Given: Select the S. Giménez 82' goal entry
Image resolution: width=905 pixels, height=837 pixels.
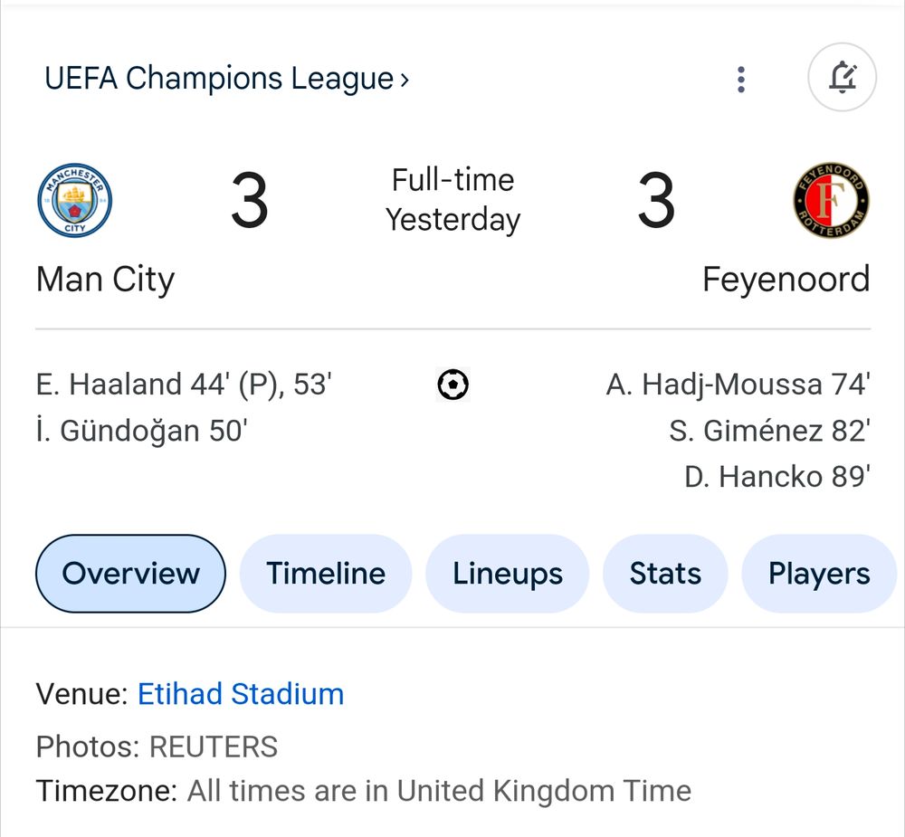Looking at the screenshot, I should pos(769,431).
